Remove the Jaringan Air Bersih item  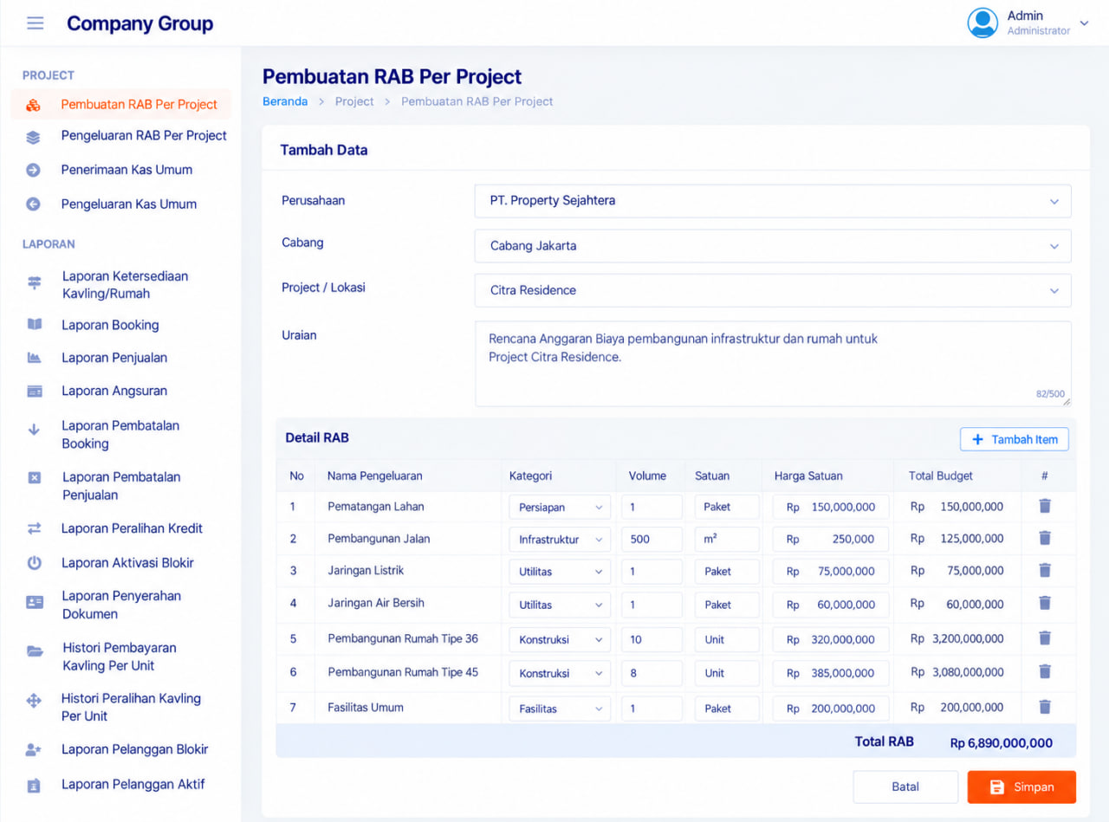[x=1045, y=603]
